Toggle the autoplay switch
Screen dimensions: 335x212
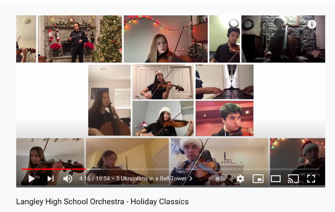(220, 179)
